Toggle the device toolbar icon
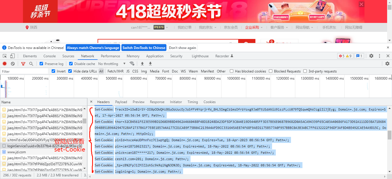 pos(13,56)
